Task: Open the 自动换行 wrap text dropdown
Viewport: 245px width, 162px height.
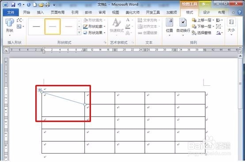Action: point(183,27)
